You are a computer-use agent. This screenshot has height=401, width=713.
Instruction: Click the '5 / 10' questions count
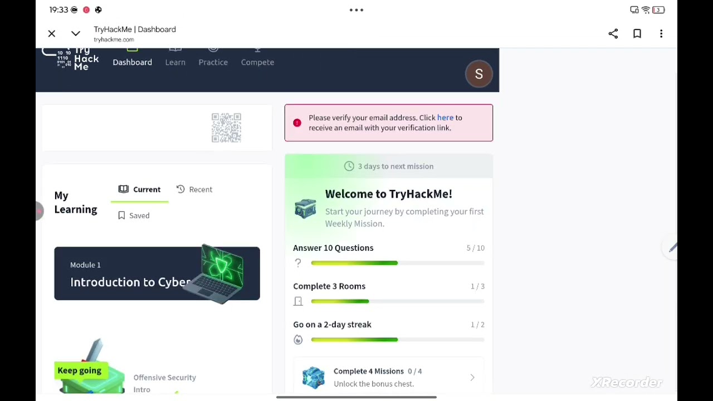[x=476, y=248]
